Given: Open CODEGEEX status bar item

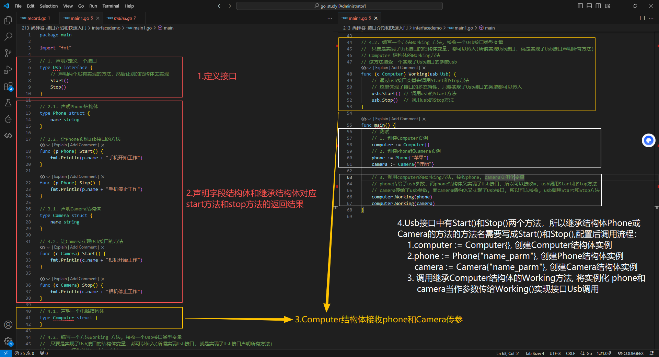Looking at the screenshot, I should tap(631, 353).
